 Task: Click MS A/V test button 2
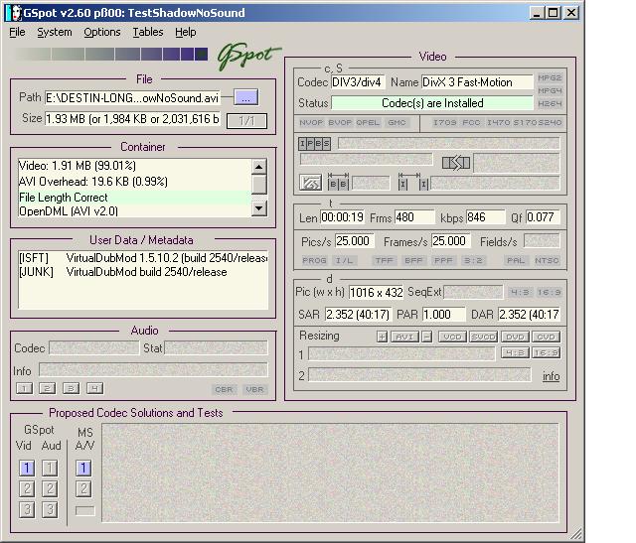pyautogui.click(x=83, y=488)
